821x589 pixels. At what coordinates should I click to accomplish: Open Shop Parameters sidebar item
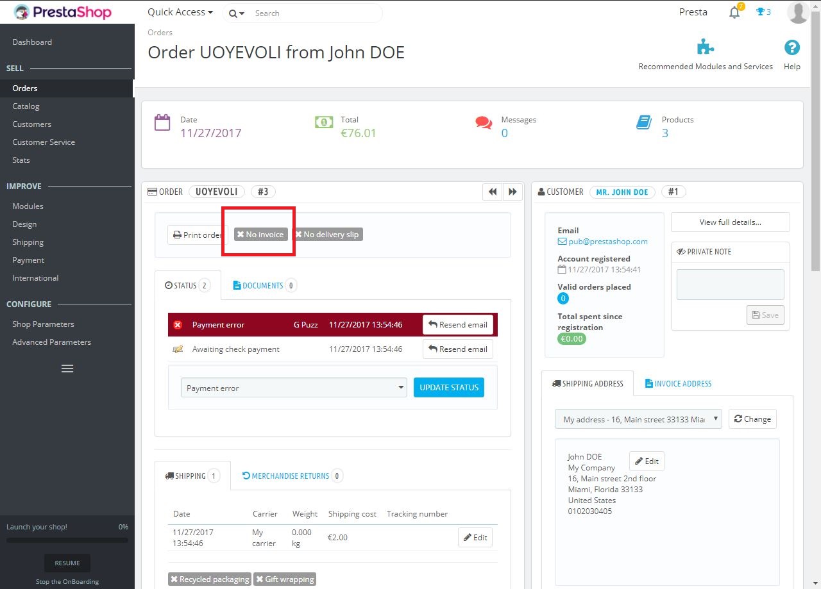[x=43, y=324]
